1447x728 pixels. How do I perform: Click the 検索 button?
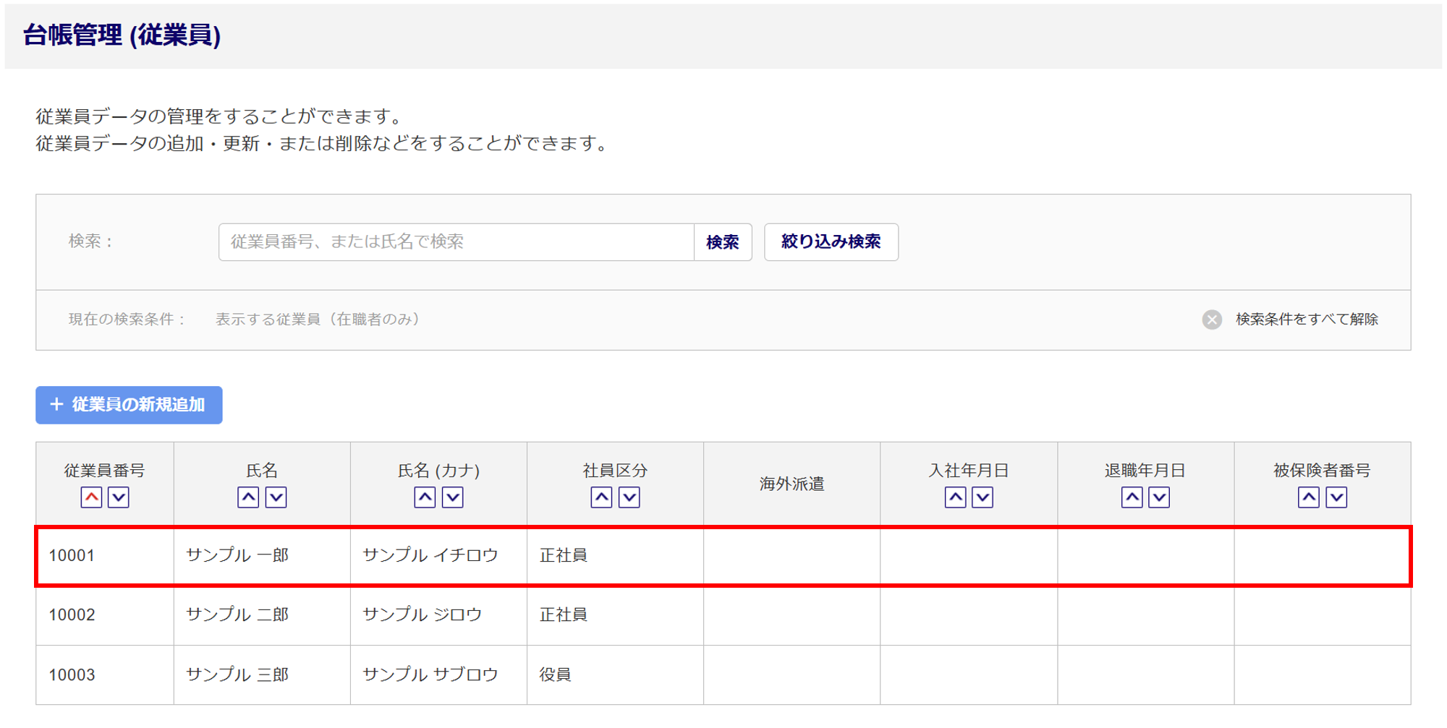tap(722, 242)
